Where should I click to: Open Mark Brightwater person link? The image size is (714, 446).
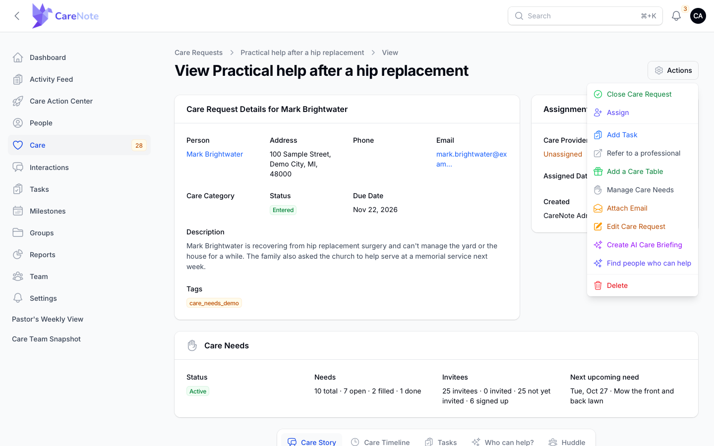(x=215, y=154)
